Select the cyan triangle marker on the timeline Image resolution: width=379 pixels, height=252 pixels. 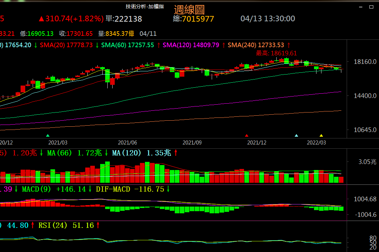pyautogui.click(x=297, y=135)
